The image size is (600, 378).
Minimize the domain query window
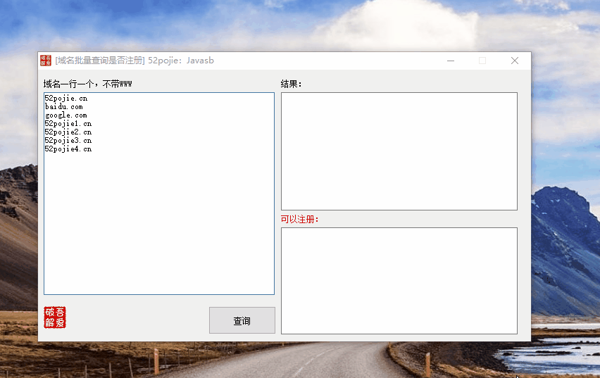click(451, 61)
